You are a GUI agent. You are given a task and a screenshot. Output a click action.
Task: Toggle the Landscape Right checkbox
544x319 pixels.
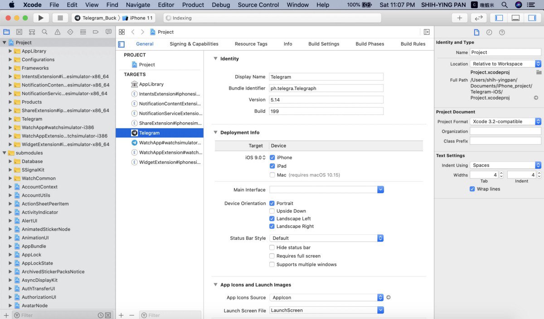(272, 226)
